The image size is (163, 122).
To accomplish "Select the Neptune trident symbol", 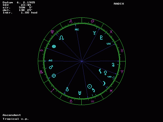I will click(x=94, y=33).
